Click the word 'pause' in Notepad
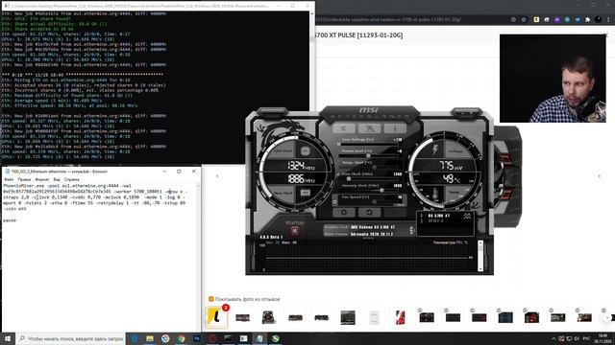The height and width of the screenshot is (345, 615). [x=10, y=220]
